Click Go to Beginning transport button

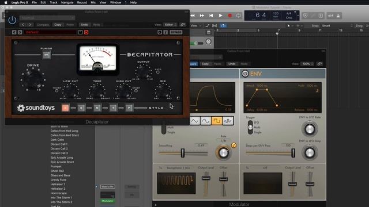point(211,16)
